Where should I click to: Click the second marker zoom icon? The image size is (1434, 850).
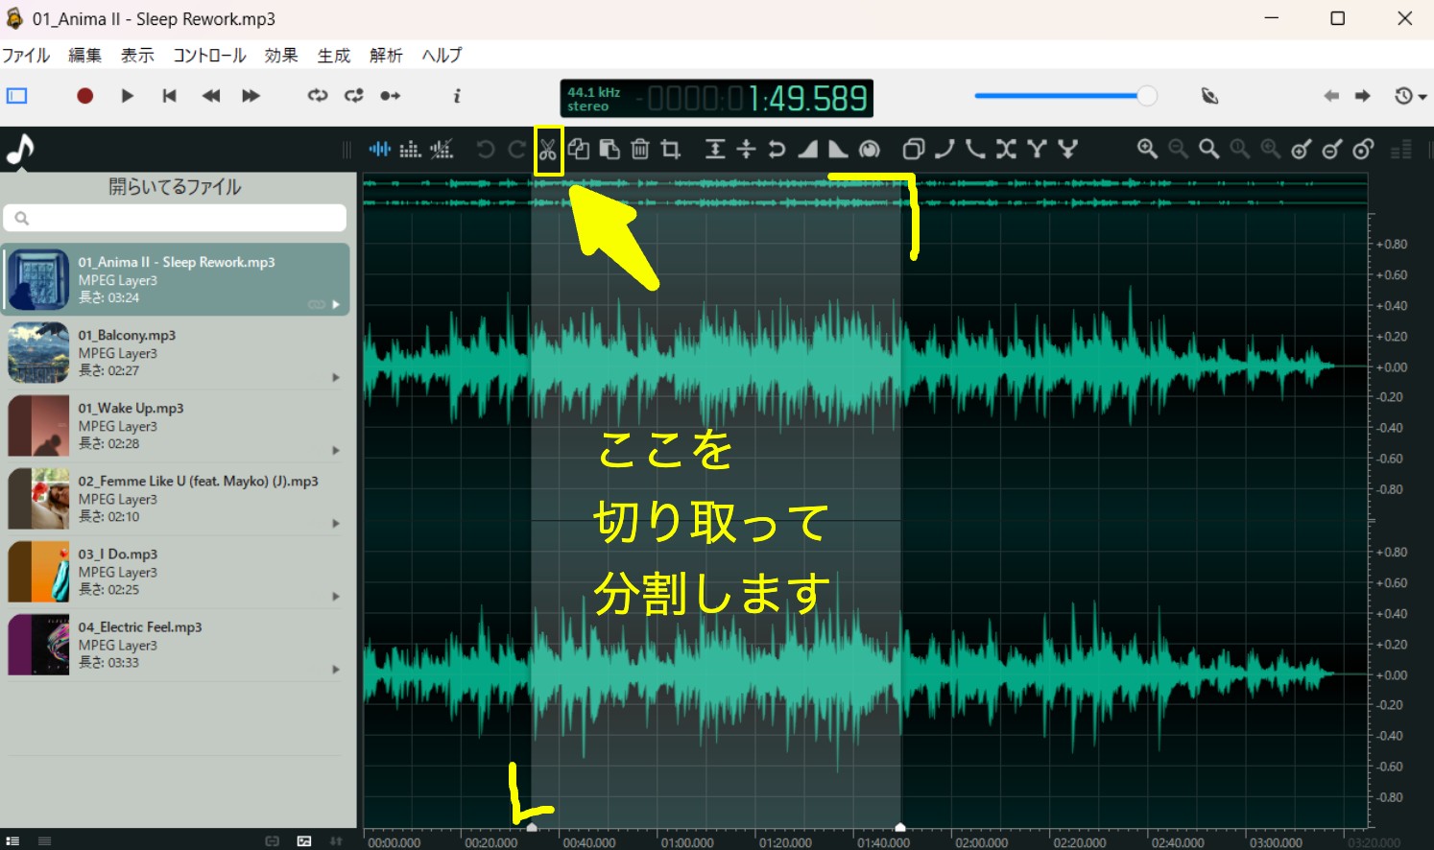1332,149
